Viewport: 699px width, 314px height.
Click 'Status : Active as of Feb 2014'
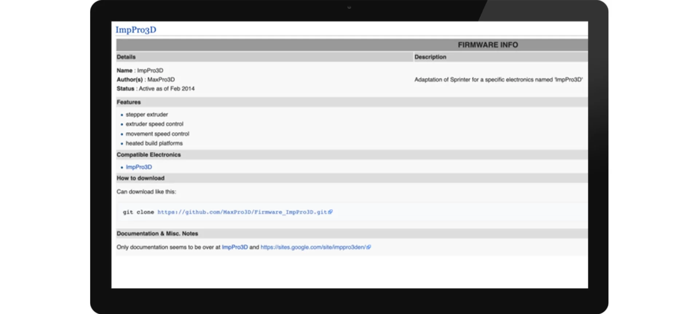[x=155, y=89]
